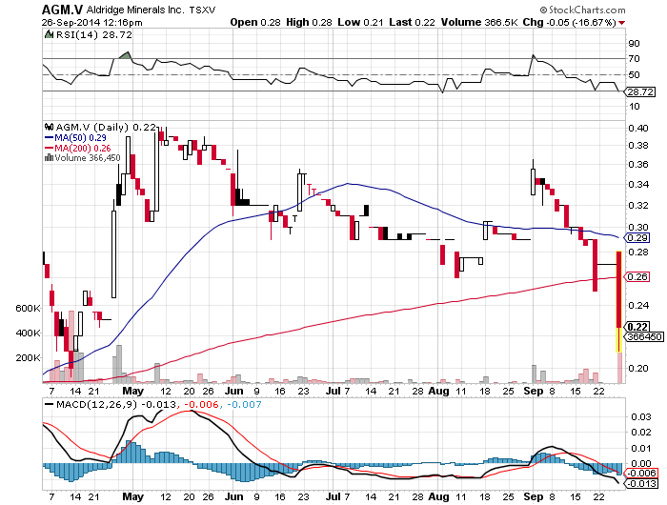667x505 pixels.
Task: Click the 366450 volume axis tag
Action: [643, 337]
